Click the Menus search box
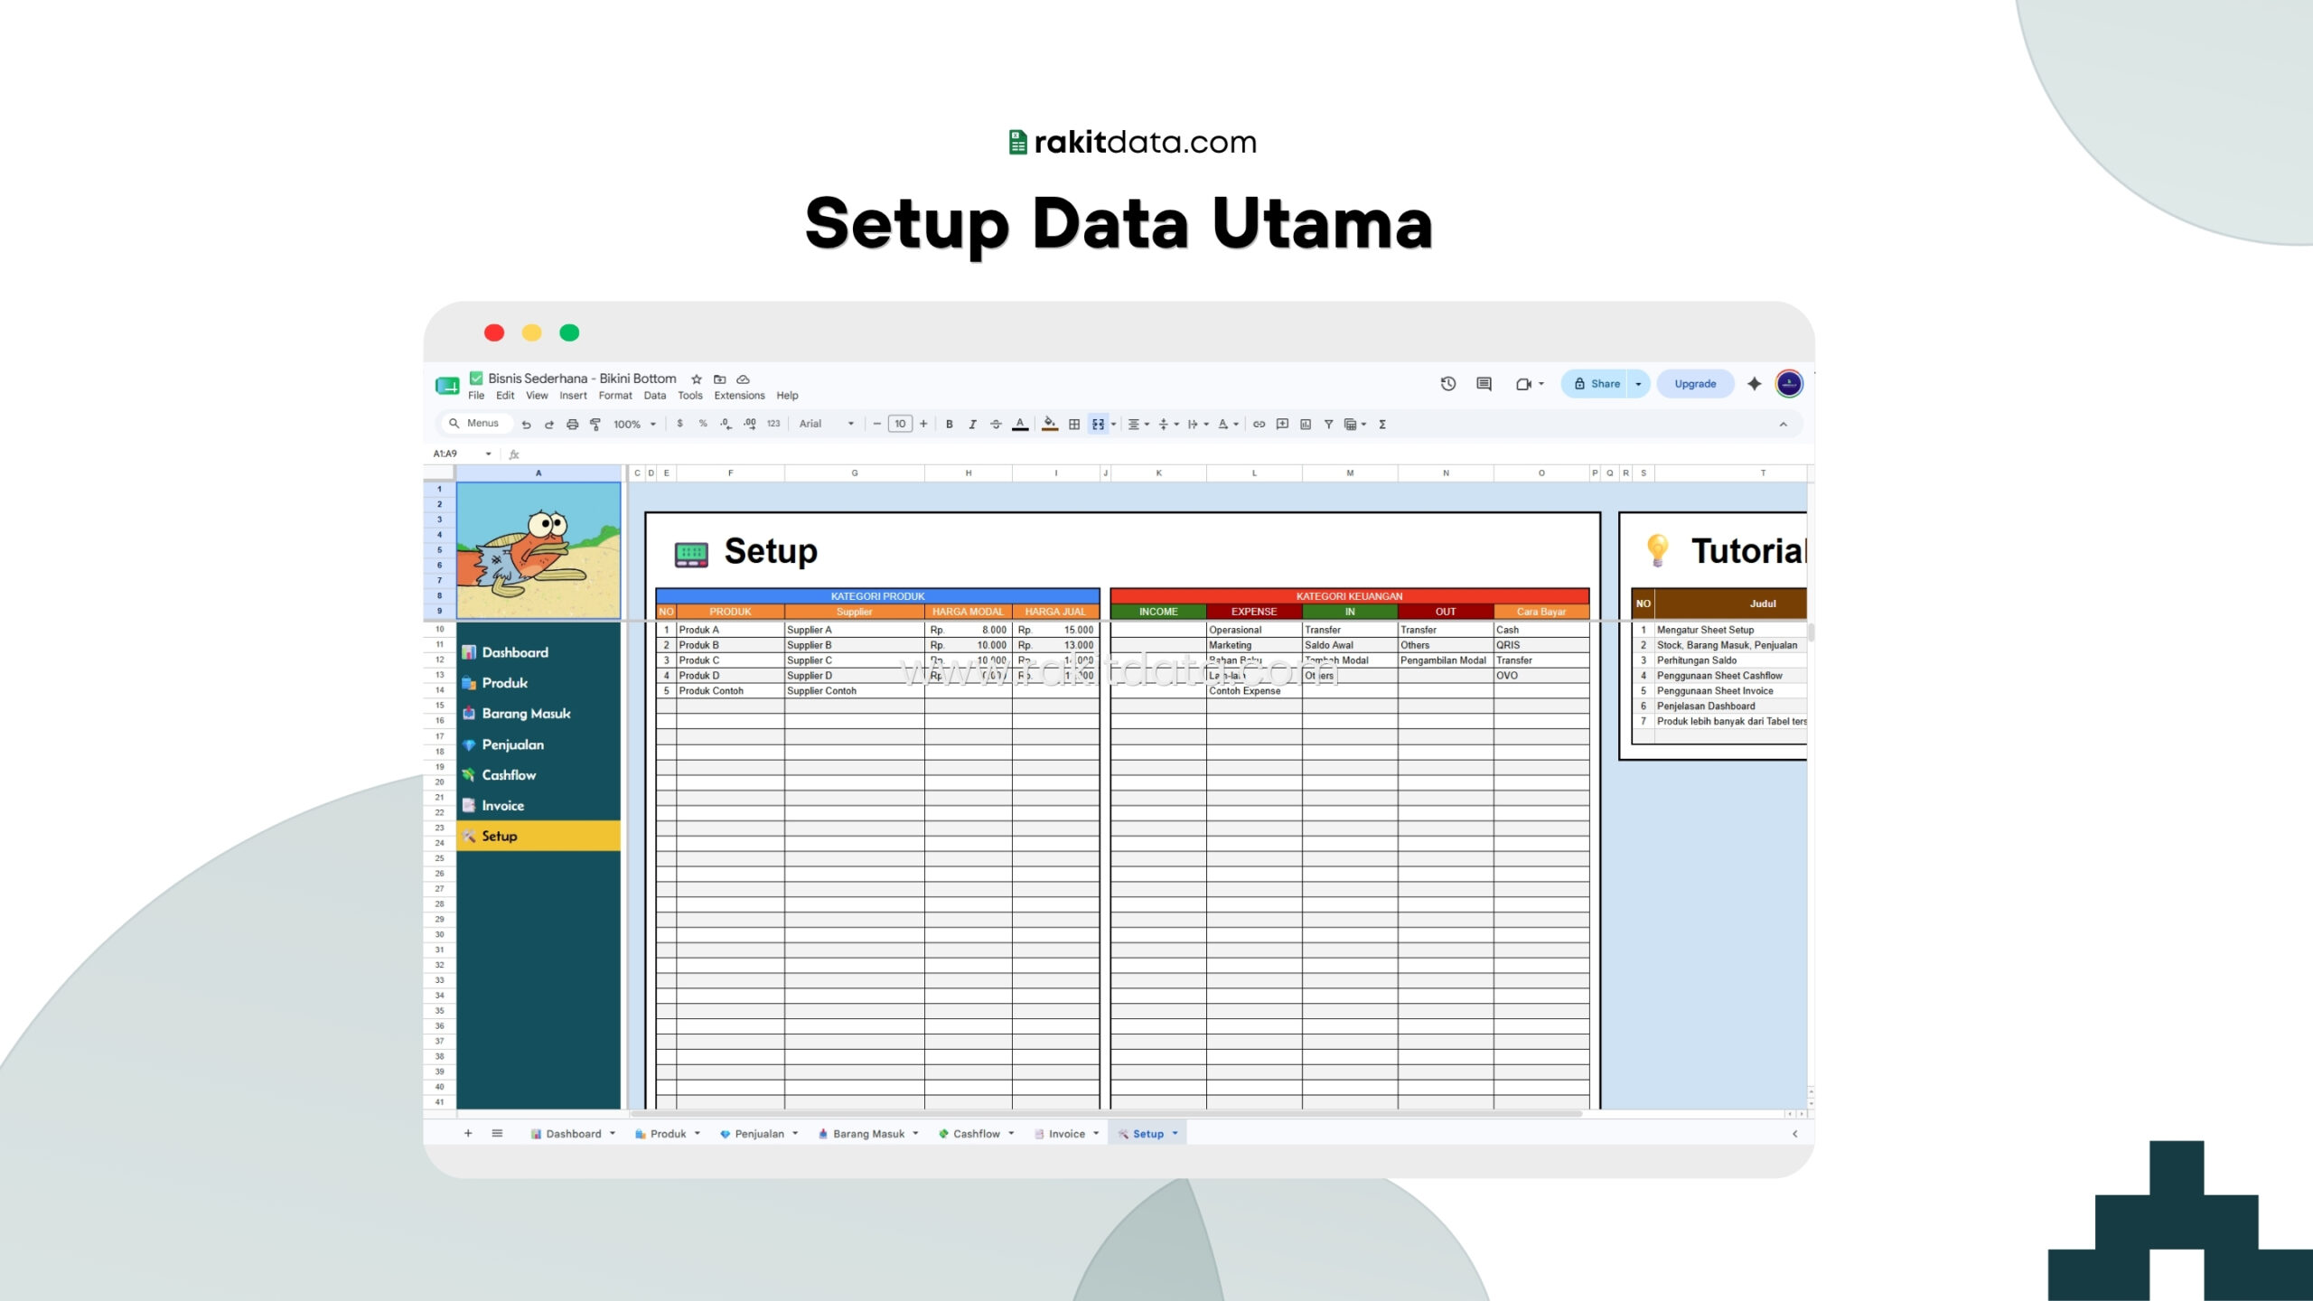Image resolution: width=2313 pixels, height=1301 pixels. (476, 423)
